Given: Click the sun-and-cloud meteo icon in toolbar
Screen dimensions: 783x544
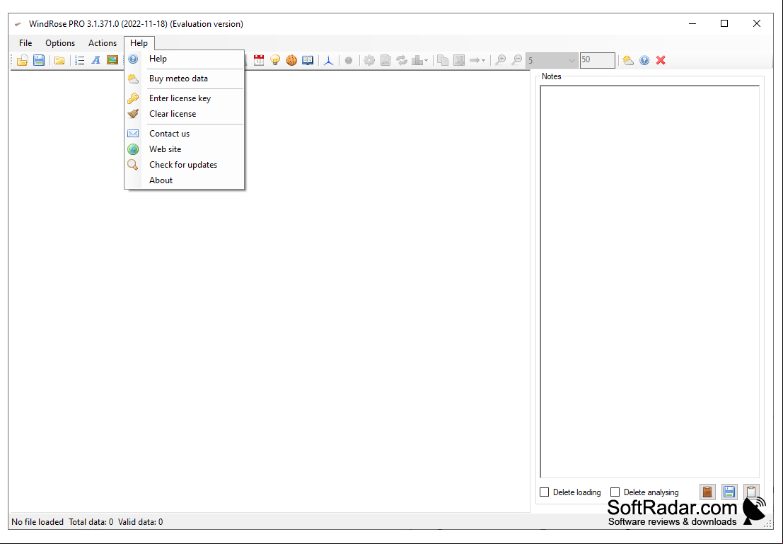Looking at the screenshot, I should (x=628, y=60).
